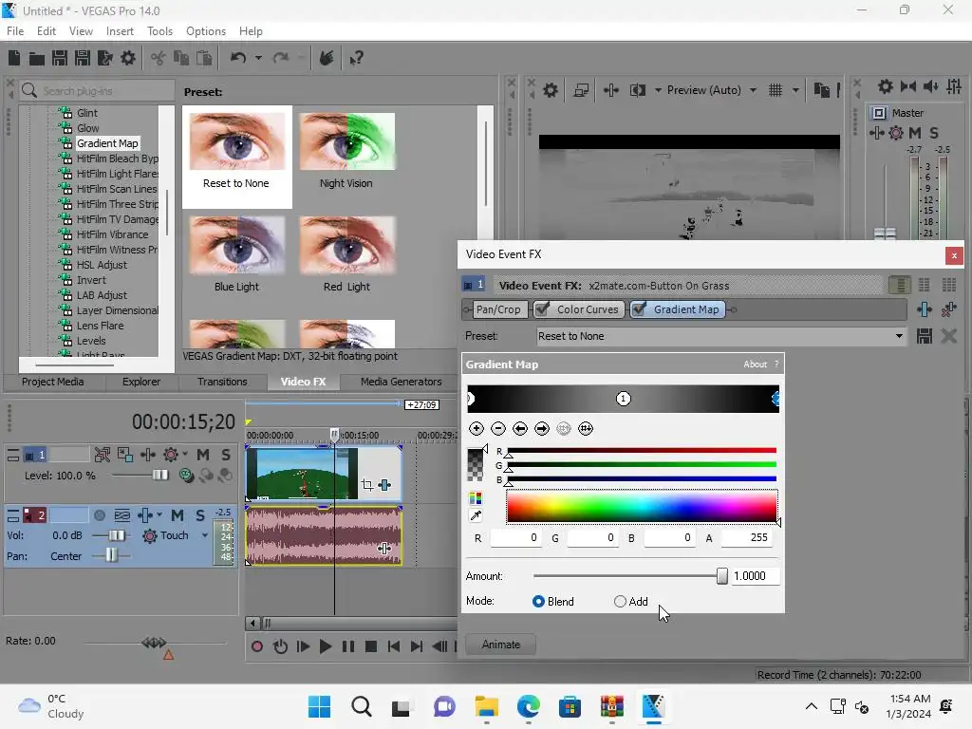Mute the Master bus
Viewport: 972px width, 729px height.
[915, 133]
